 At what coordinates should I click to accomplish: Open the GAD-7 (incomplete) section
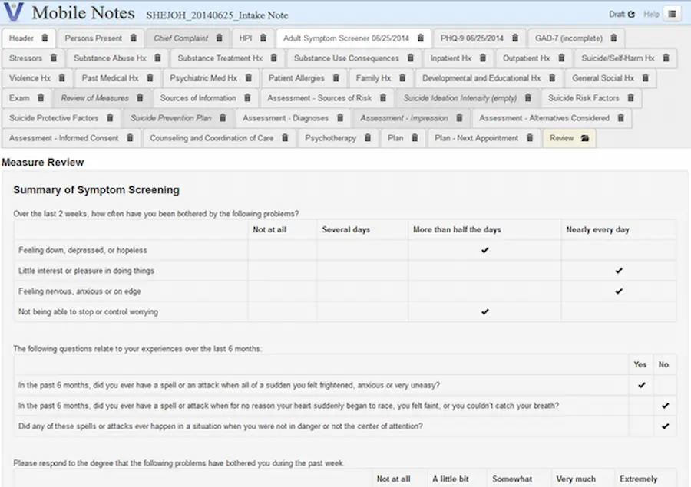point(568,38)
